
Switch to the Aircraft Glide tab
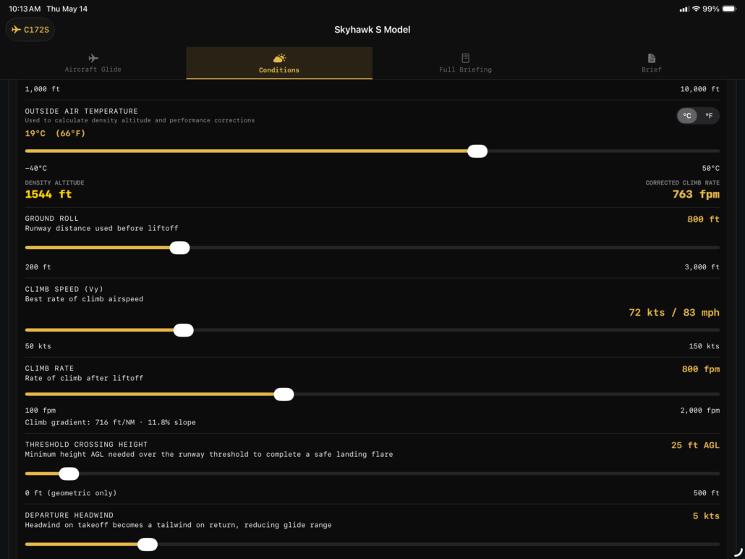93,63
